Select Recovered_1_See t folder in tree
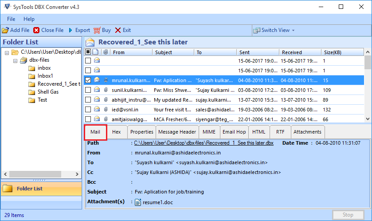 click(x=59, y=84)
